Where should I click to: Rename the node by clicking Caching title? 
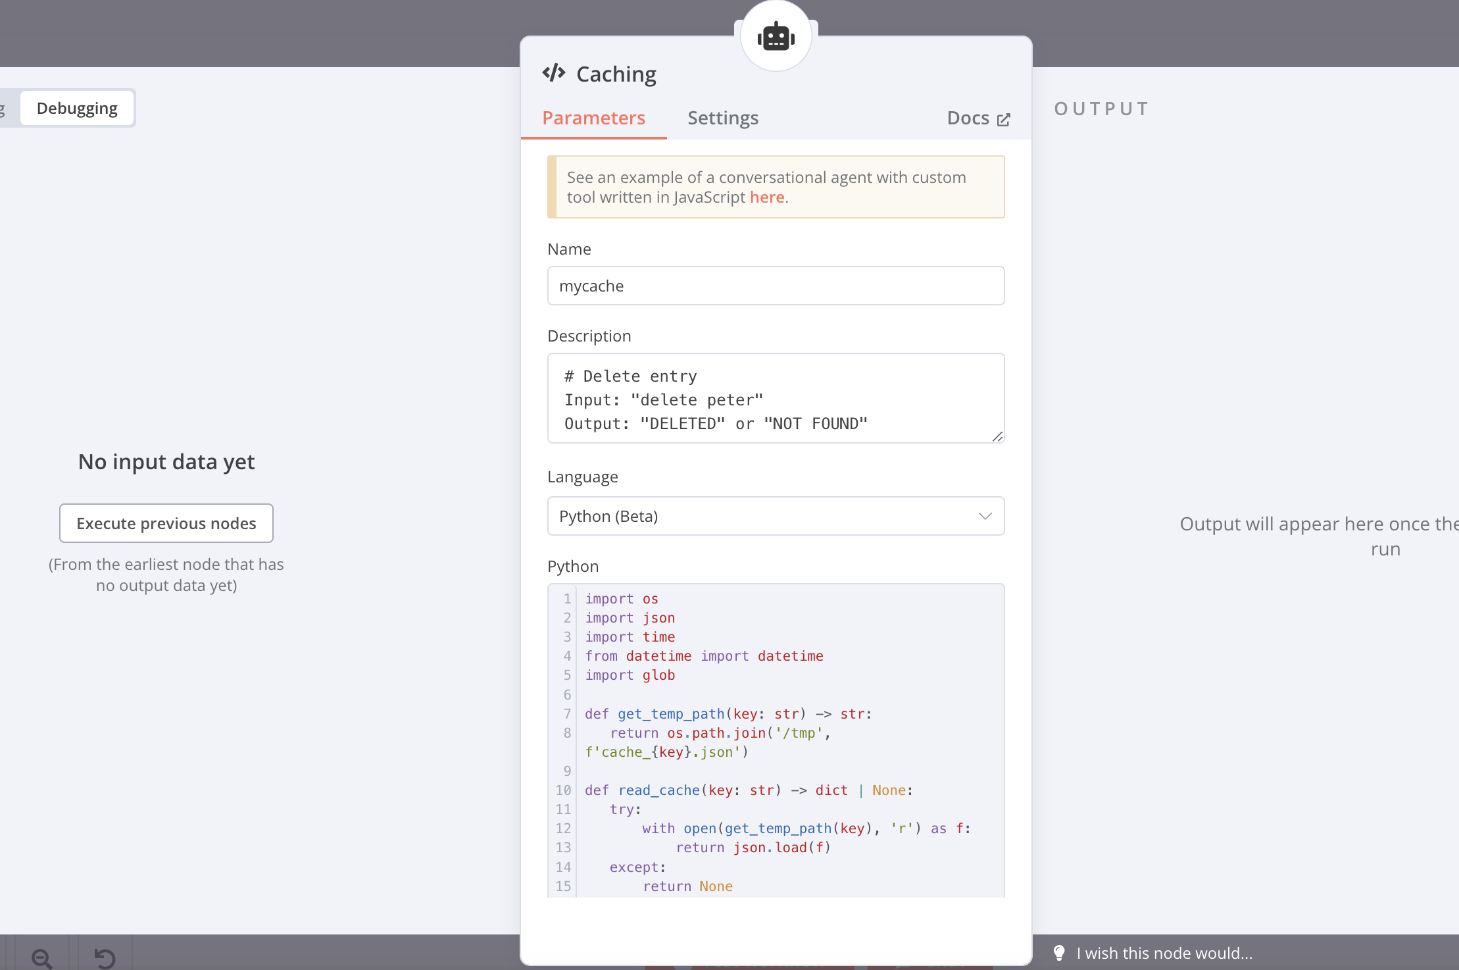[x=616, y=74]
